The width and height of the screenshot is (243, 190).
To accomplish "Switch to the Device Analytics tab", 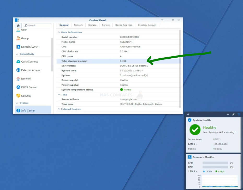I will (124, 25).
